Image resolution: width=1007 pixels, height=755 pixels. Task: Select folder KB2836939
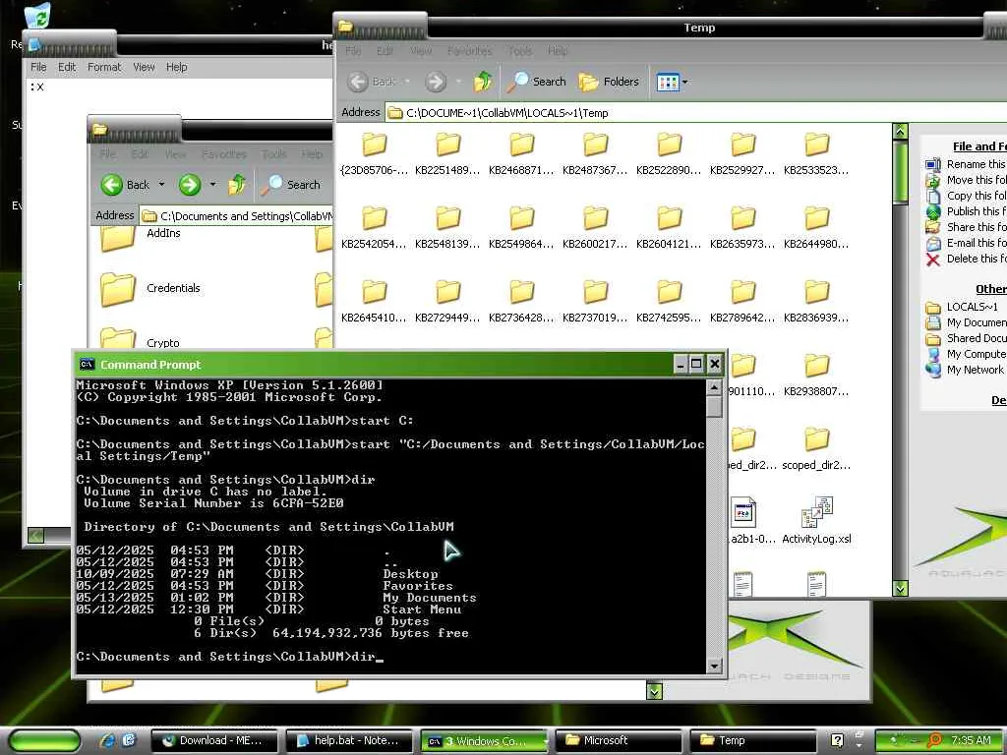tap(816, 302)
